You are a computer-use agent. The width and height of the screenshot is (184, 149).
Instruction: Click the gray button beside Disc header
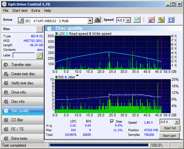pos(39,29)
